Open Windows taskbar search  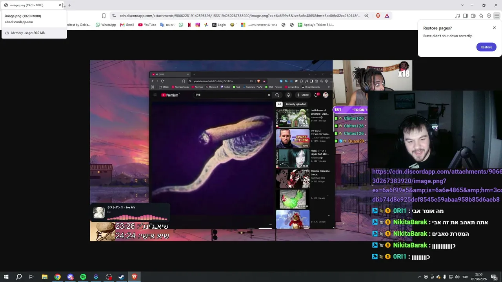tap(18, 277)
